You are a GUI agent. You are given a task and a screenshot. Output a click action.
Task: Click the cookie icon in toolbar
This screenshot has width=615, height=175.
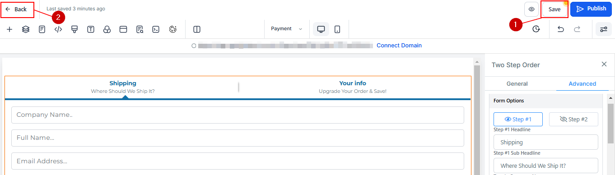pyautogui.click(x=172, y=29)
